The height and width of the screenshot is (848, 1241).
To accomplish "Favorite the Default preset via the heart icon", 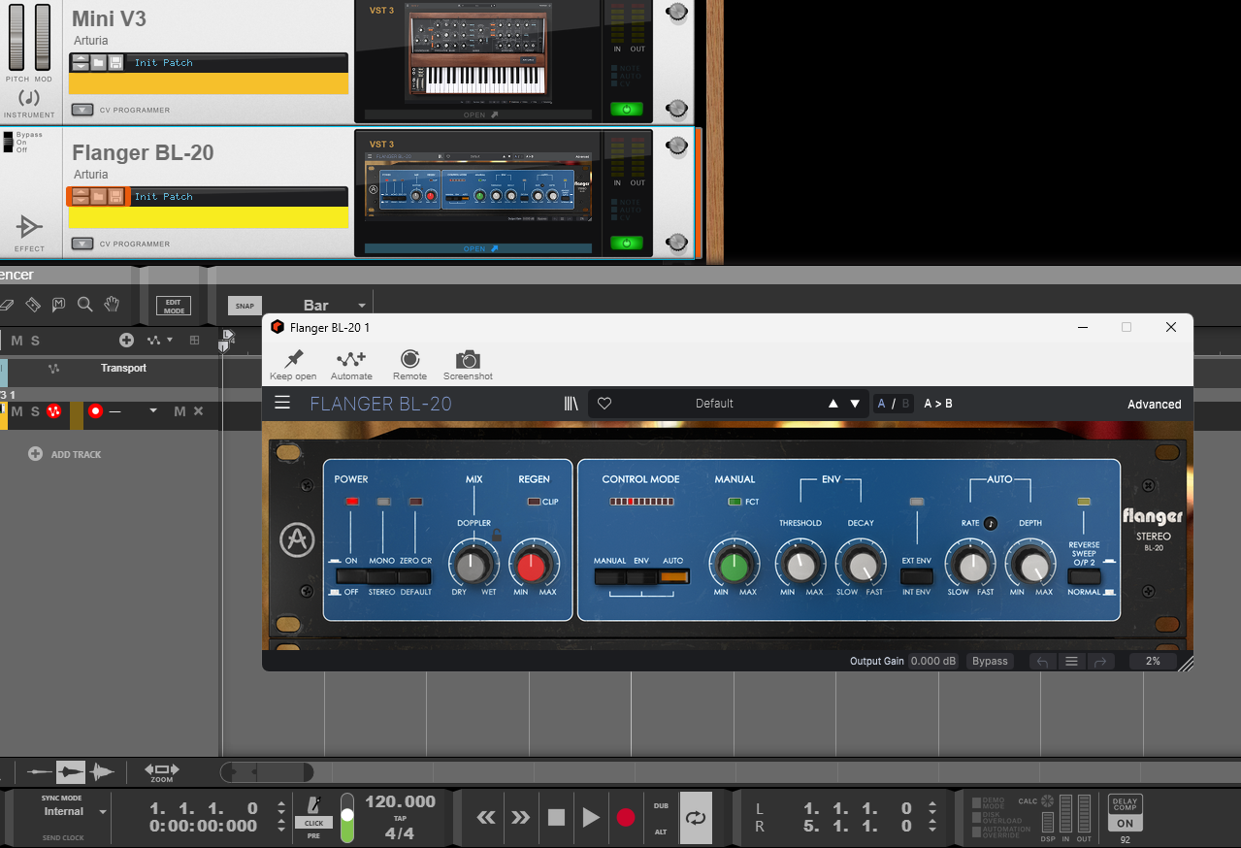I will [604, 403].
